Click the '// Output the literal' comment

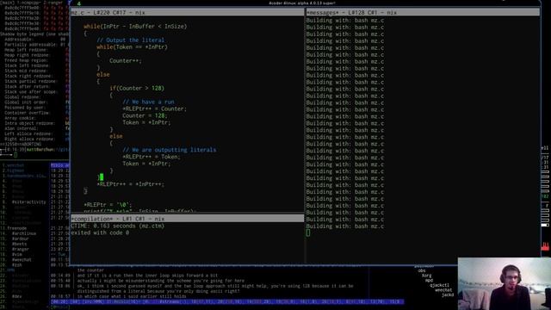[x=130, y=40]
